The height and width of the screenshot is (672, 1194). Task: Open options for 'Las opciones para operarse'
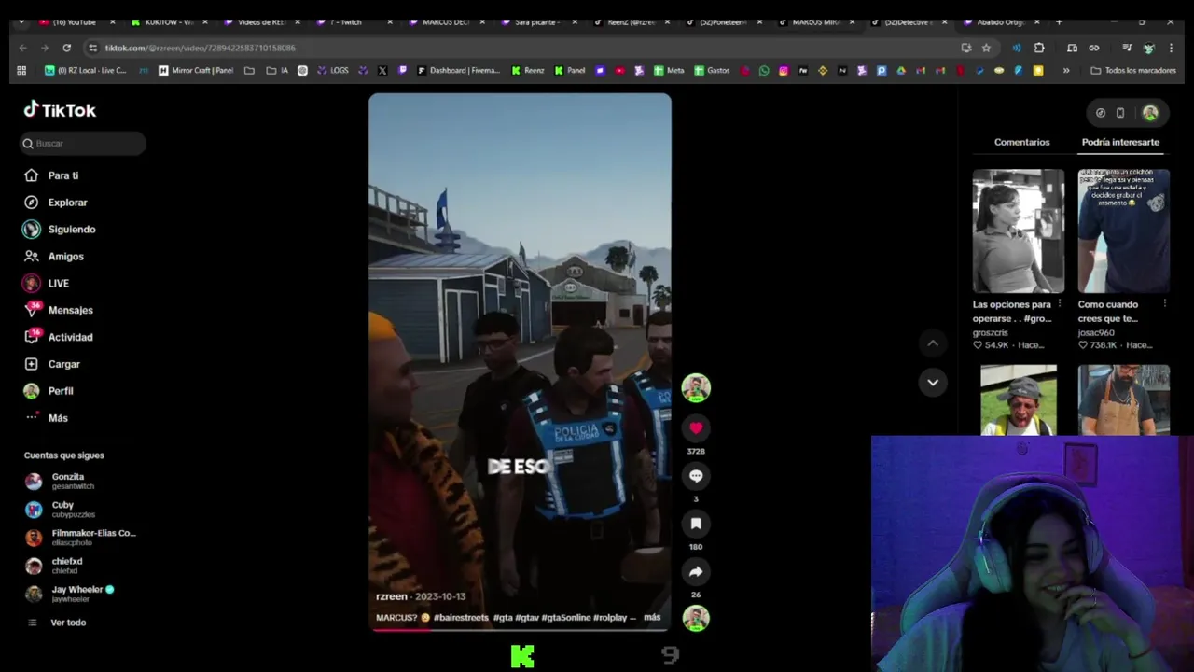tap(1059, 304)
